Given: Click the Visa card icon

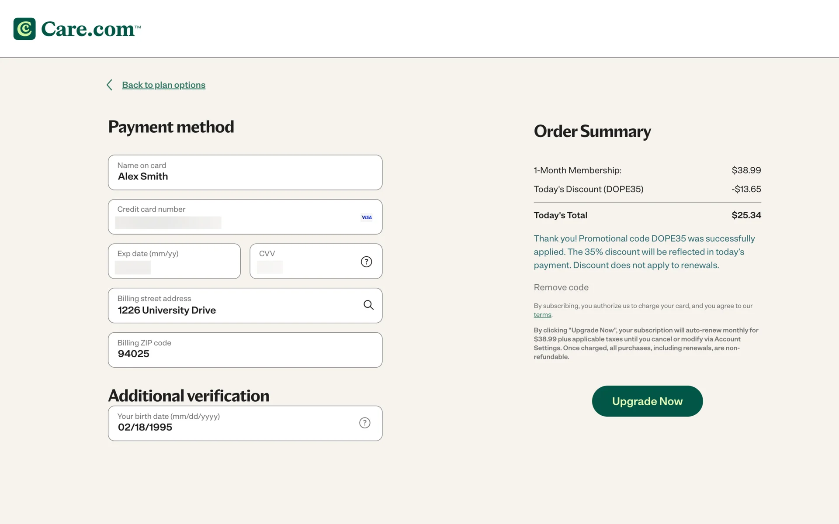Looking at the screenshot, I should [366, 217].
